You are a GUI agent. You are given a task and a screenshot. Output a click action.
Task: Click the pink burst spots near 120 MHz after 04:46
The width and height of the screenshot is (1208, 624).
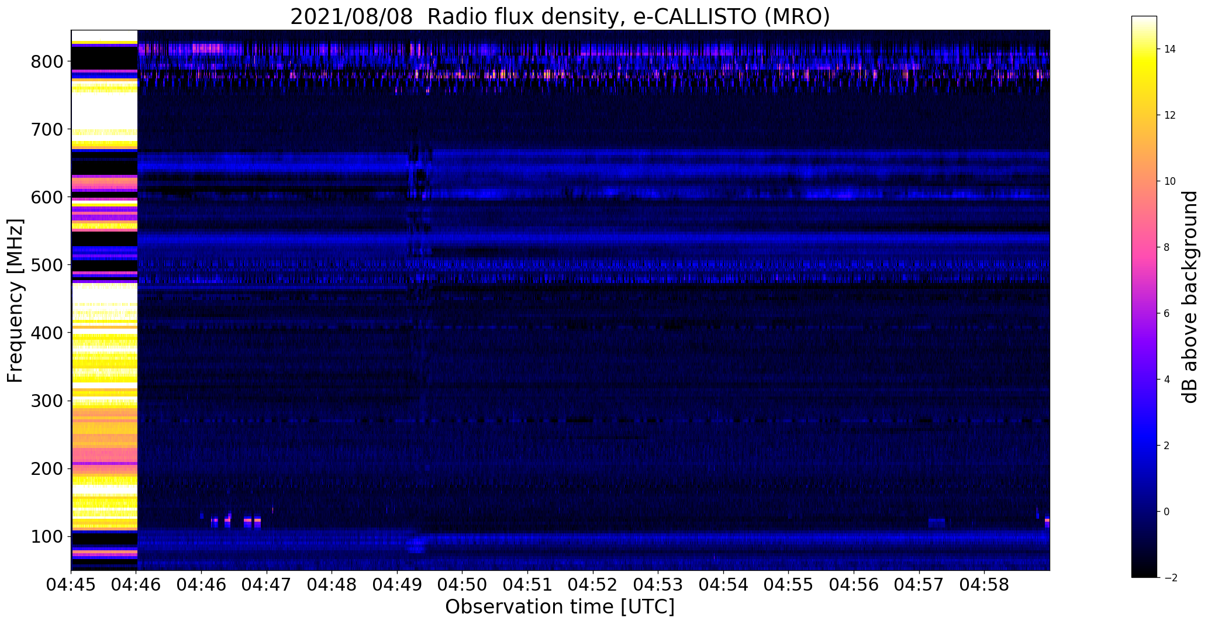point(236,520)
